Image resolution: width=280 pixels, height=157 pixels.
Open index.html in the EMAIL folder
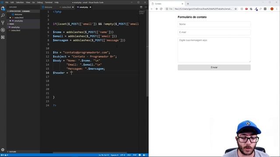pos(16,31)
